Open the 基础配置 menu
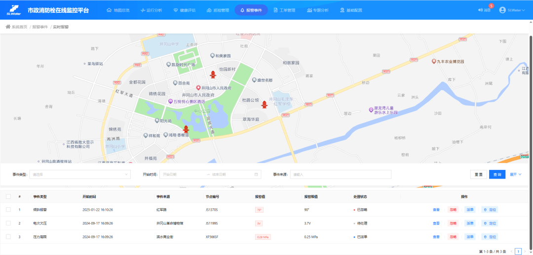Viewport: 533px width, 255px height. point(351,10)
